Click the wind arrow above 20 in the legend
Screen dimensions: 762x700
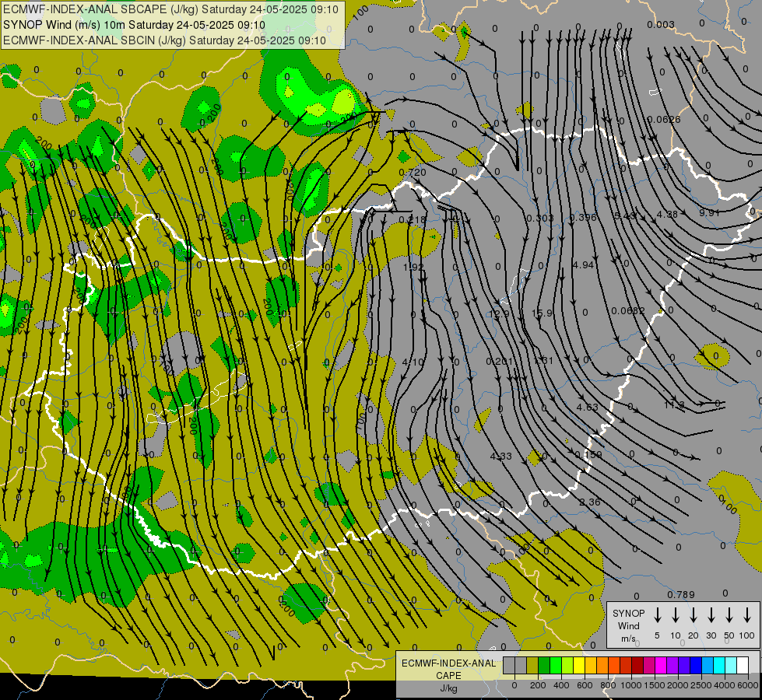(693, 614)
